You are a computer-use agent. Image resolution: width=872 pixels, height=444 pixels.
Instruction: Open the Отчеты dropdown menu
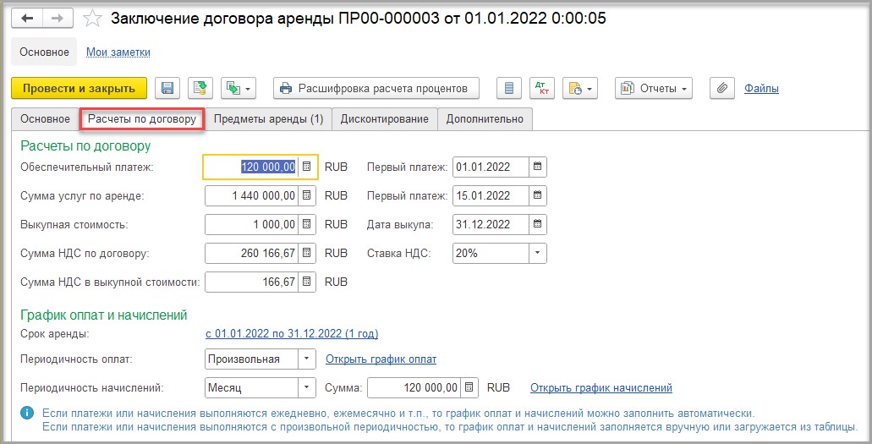(x=654, y=88)
